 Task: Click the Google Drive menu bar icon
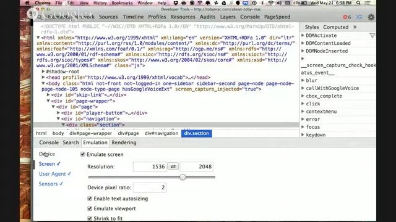coord(224,3)
